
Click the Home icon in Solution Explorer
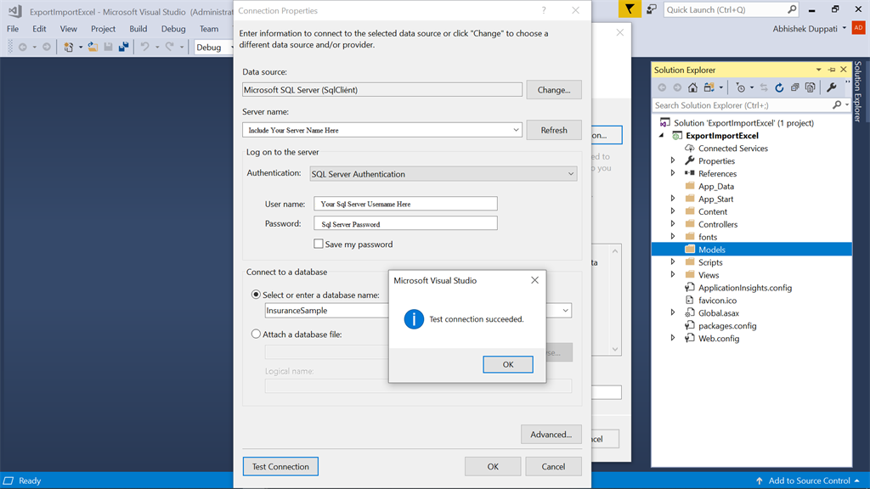693,88
